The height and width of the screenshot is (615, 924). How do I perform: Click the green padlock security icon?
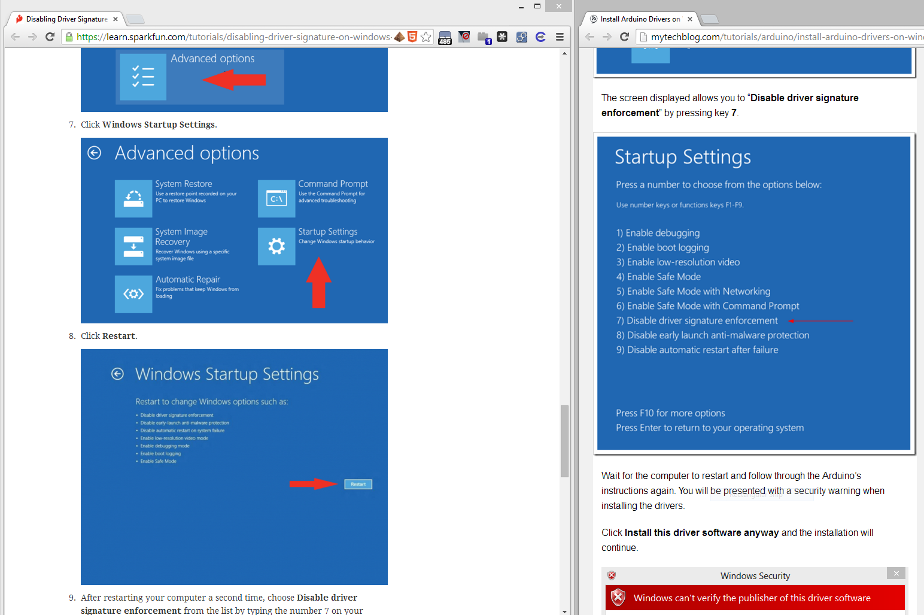coord(69,37)
